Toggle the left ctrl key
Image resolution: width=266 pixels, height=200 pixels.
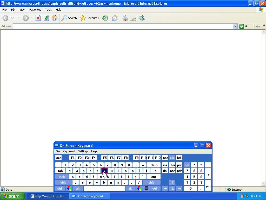(x=60, y=189)
